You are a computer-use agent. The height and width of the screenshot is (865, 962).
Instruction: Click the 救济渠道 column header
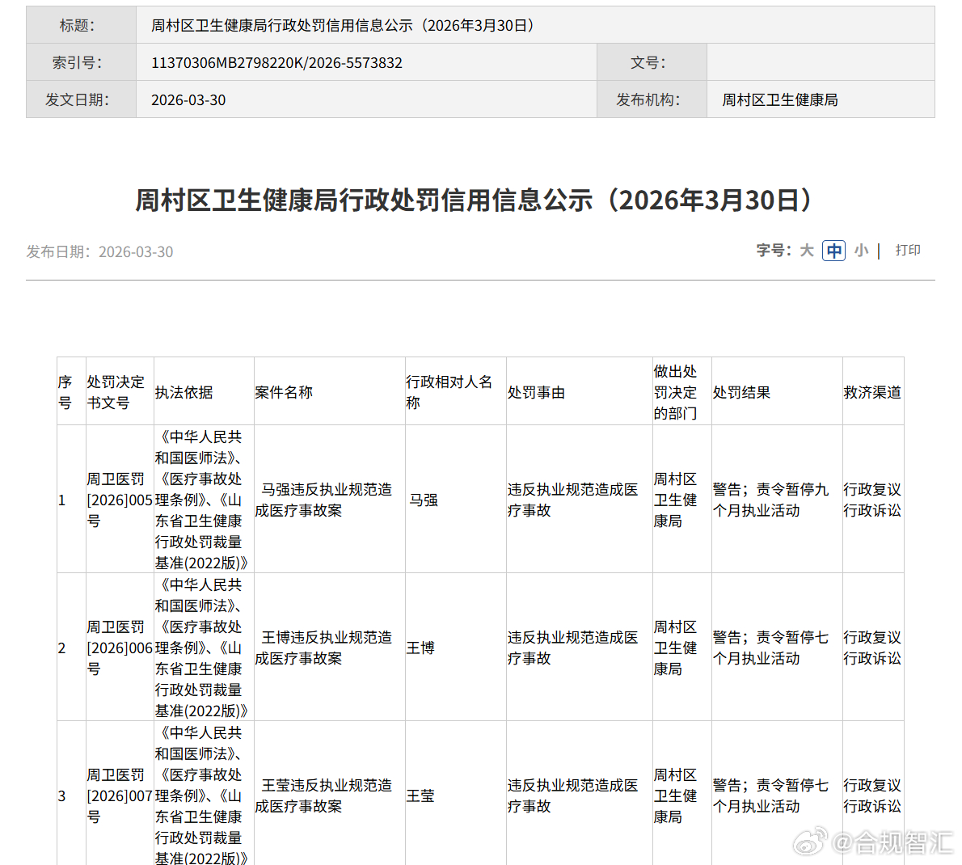coord(872,393)
